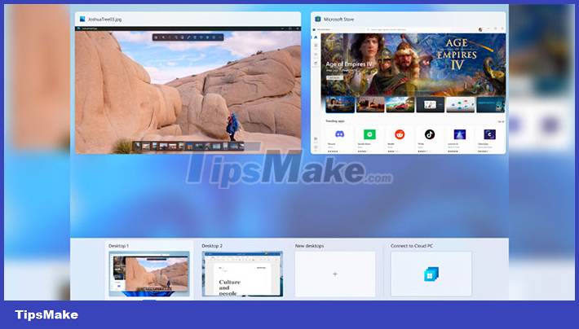Image resolution: width=579 pixels, height=329 pixels.
Task: Select the highlighted blue filmstrip thumbnail in Photos
Action: coord(190,147)
